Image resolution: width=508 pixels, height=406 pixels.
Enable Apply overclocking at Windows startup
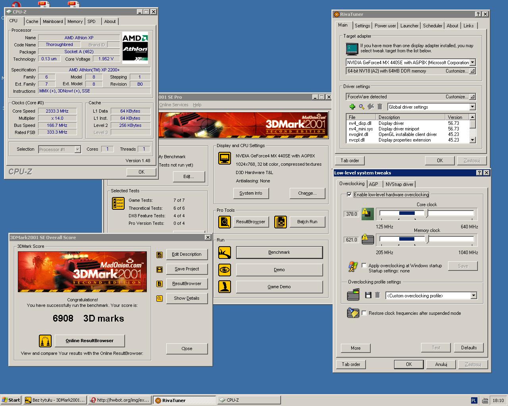click(364, 266)
